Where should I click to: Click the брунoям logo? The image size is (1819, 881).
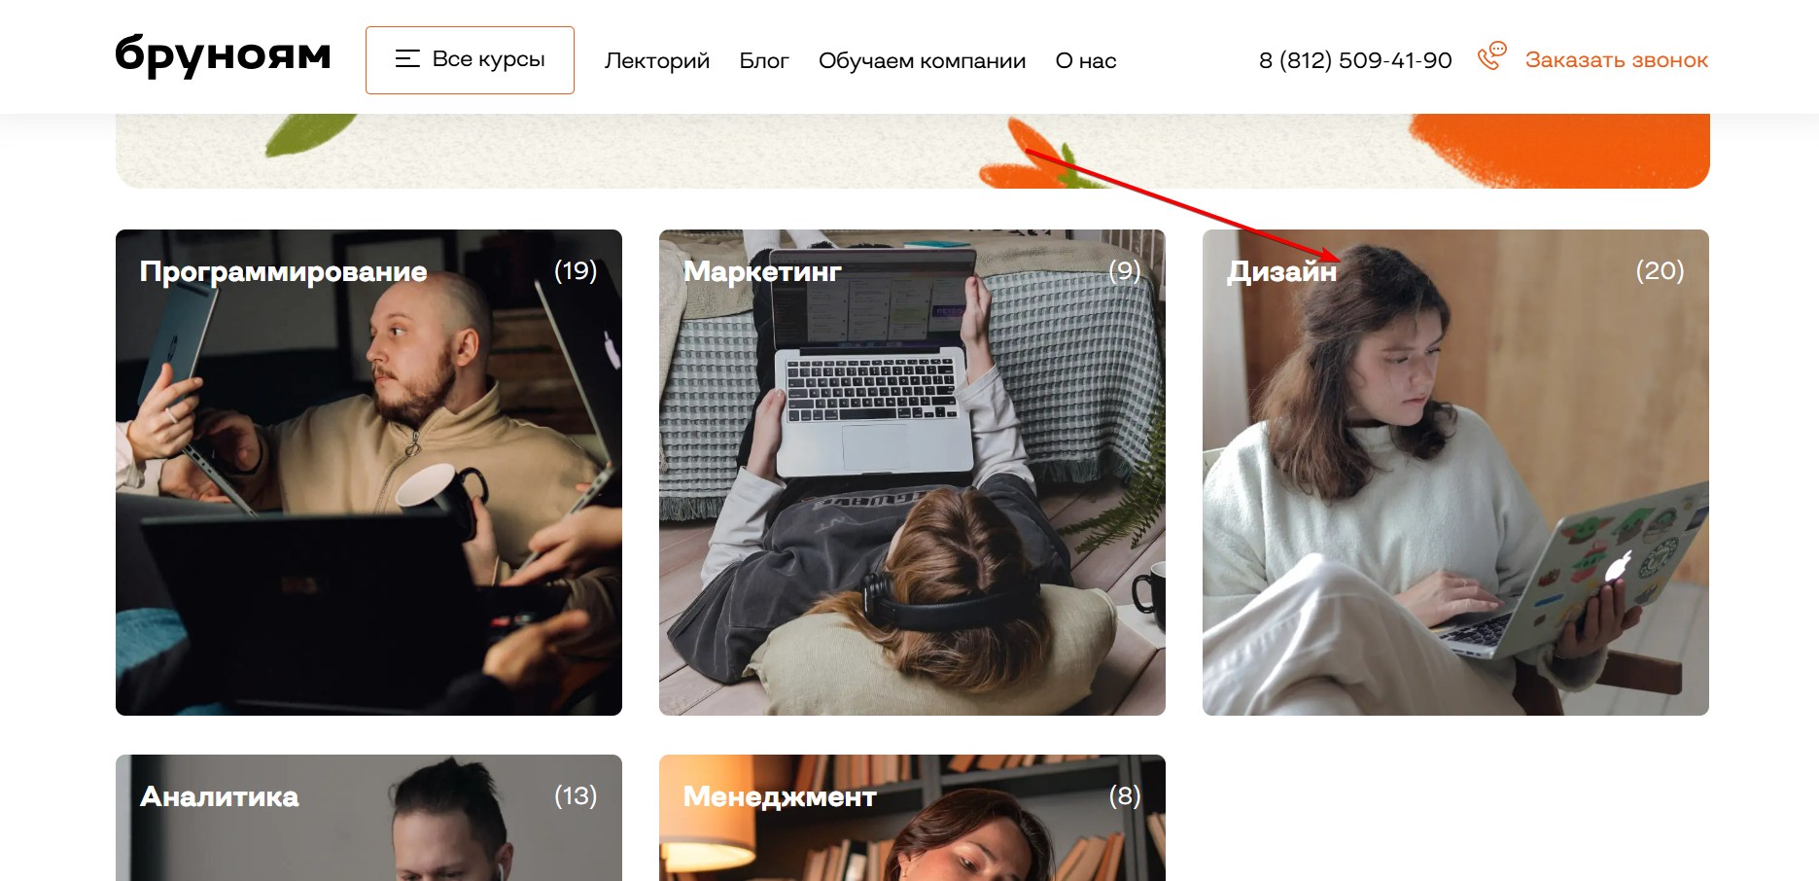223,56
